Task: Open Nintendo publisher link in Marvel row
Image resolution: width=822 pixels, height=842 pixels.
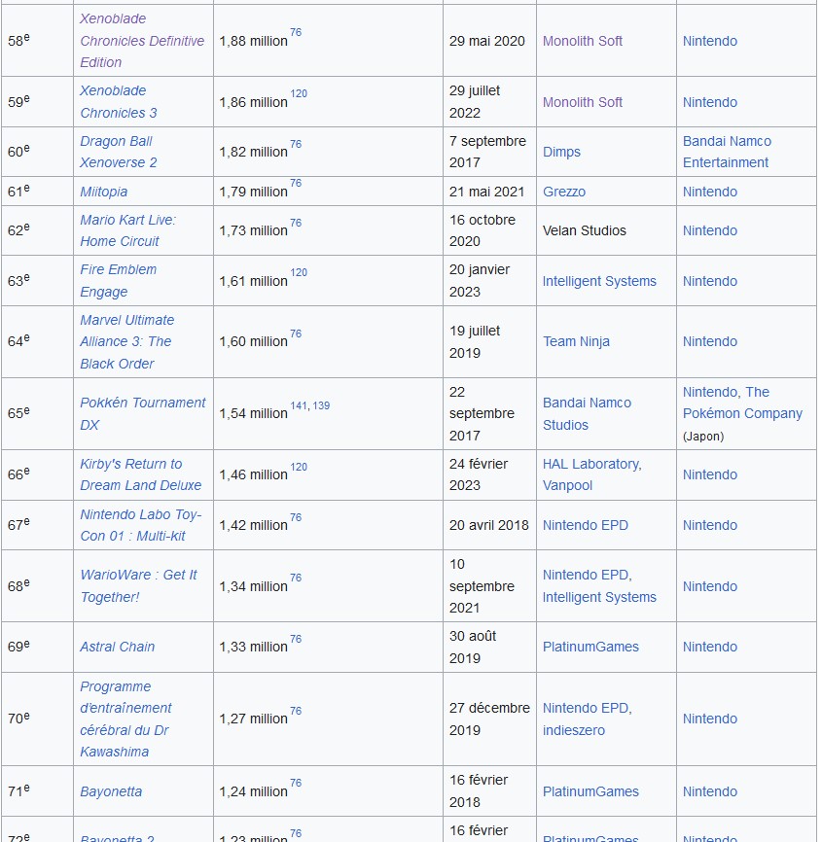Action: click(710, 341)
